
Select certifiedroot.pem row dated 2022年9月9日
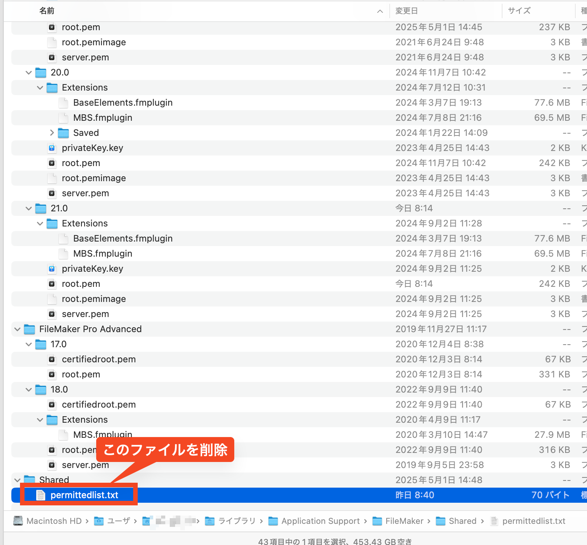[299, 405]
